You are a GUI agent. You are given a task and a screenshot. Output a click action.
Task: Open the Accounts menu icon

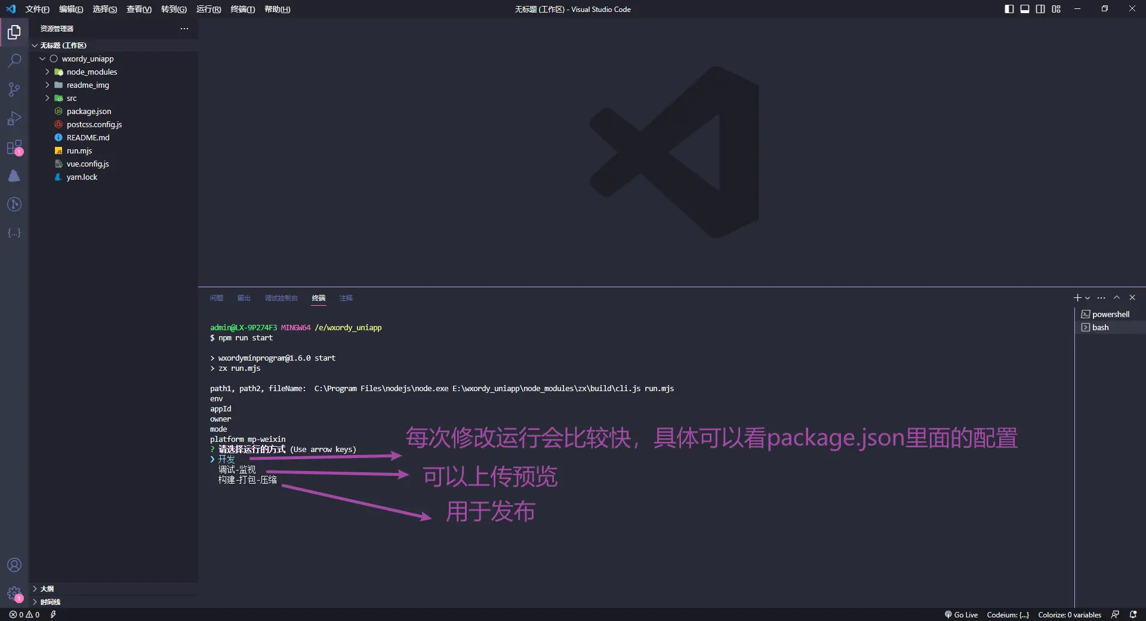click(x=14, y=565)
